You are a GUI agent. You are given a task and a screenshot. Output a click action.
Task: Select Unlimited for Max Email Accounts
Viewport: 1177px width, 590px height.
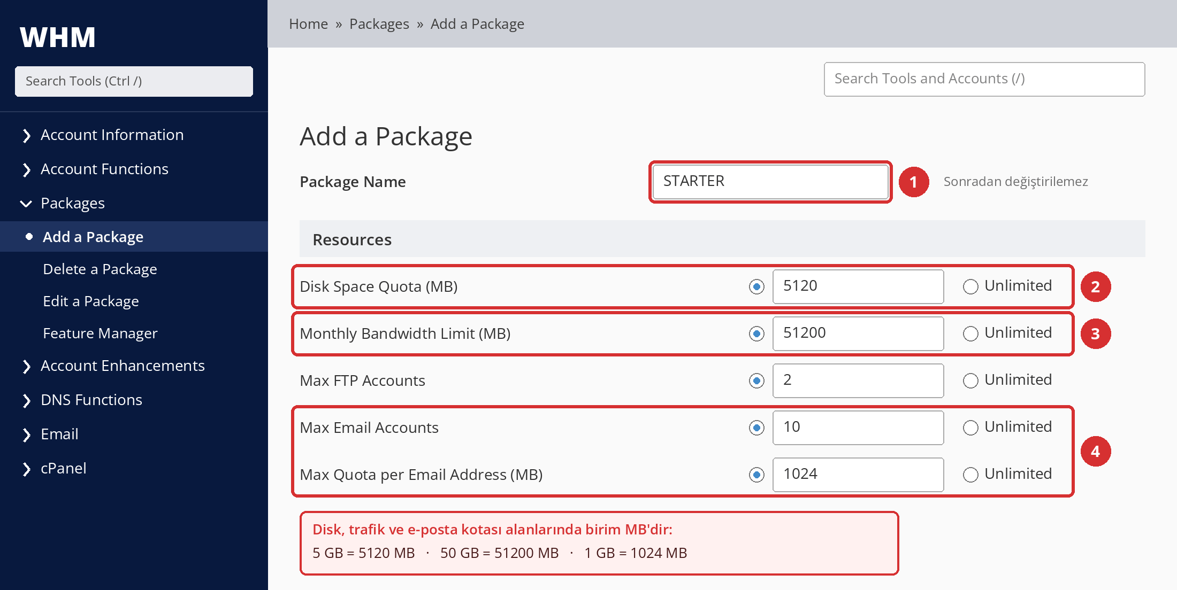coord(970,428)
